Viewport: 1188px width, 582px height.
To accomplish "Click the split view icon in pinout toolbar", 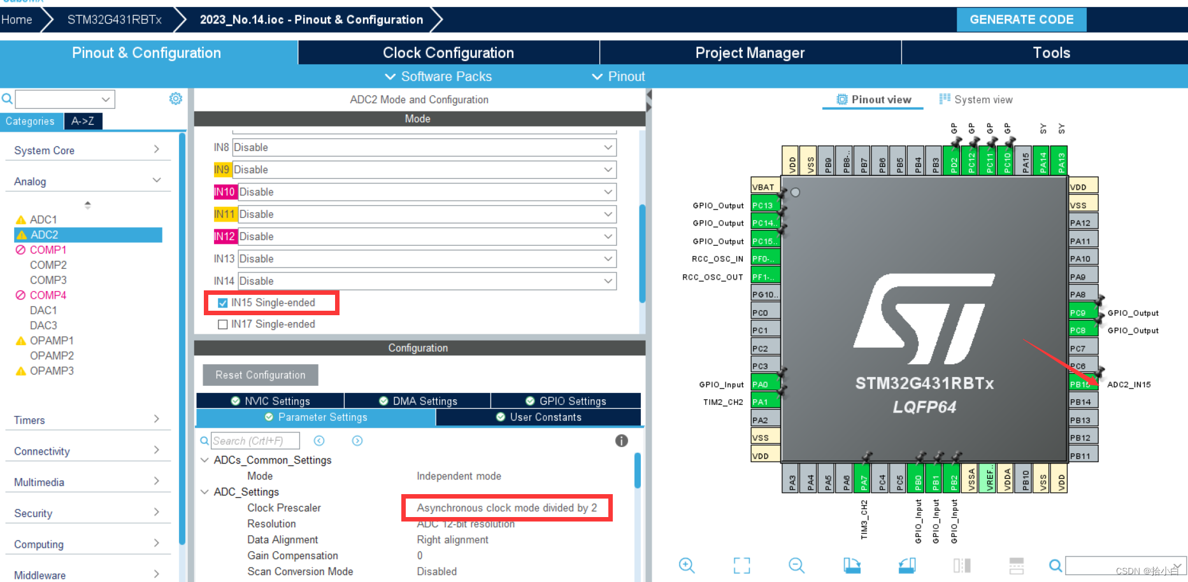I will point(962,565).
